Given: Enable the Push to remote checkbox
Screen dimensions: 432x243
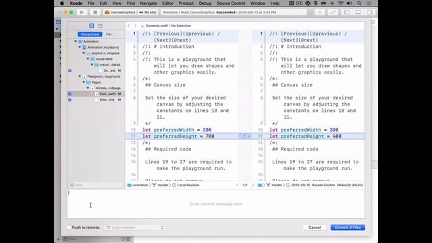Looking at the screenshot, I should pyautogui.click(x=69, y=227).
